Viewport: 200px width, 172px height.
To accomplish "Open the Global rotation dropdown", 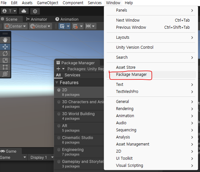I will [40, 26].
